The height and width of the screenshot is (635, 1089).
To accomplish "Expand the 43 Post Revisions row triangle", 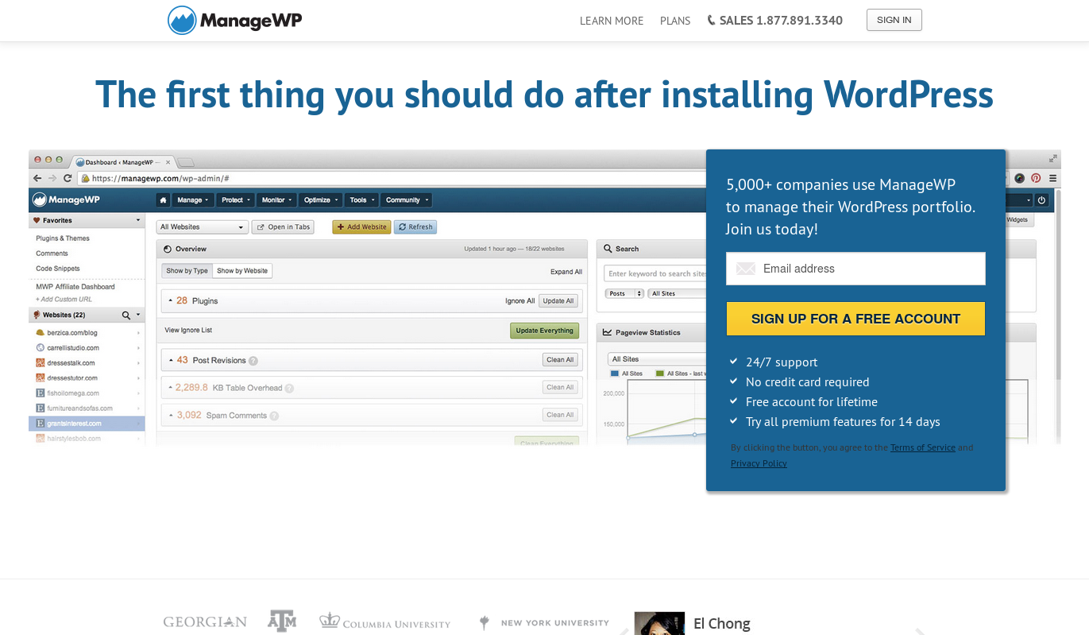I will [170, 361].
